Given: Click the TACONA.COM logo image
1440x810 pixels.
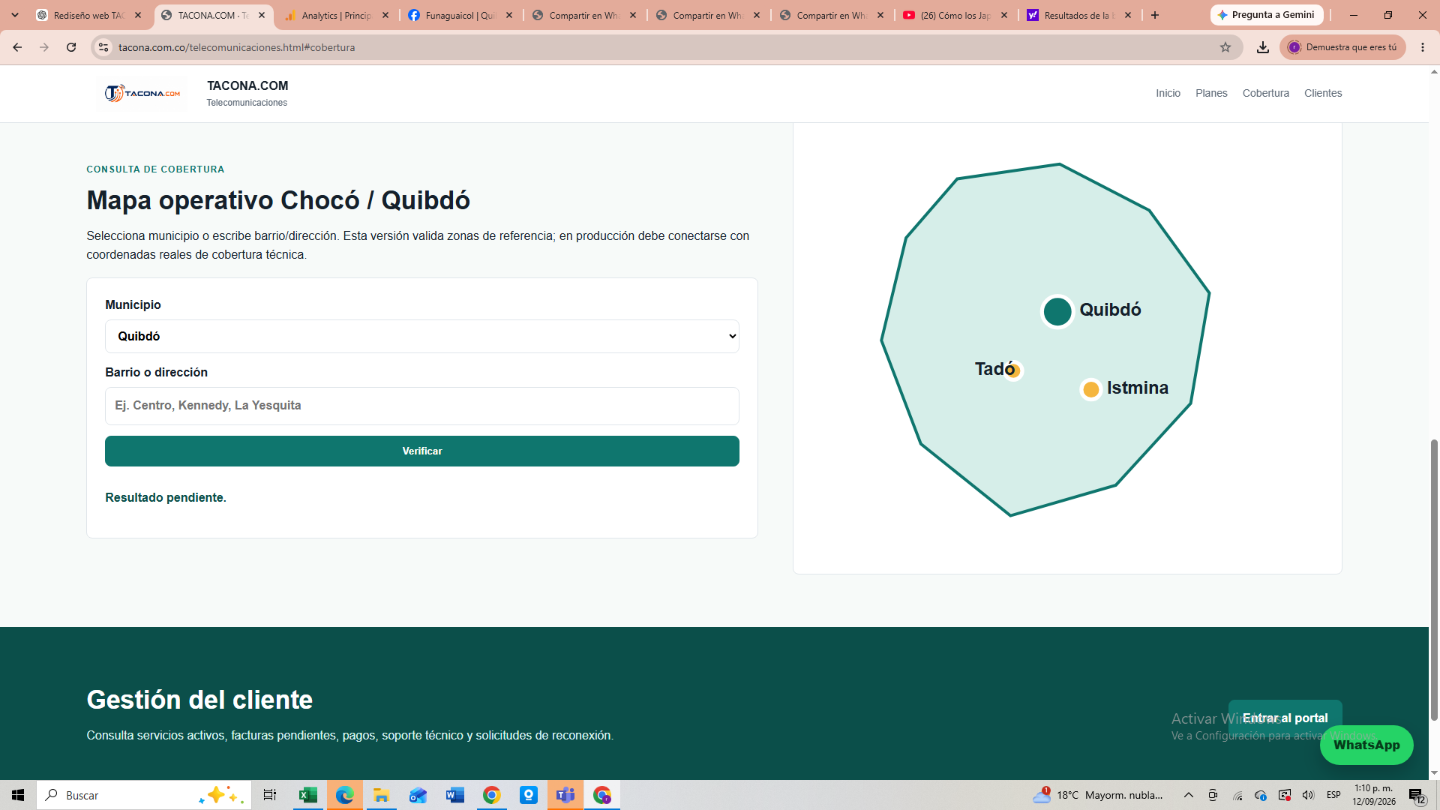Looking at the screenshot, I should 142,93.
